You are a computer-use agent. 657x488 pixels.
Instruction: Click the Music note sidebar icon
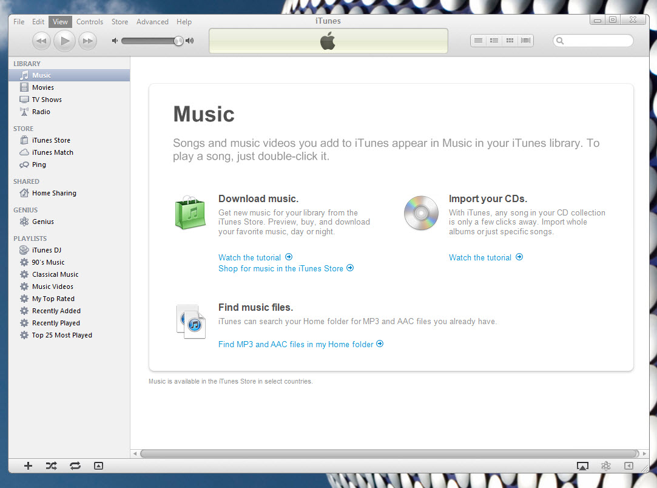click(24, 75)
